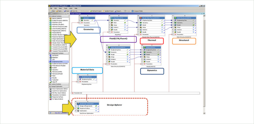Image resolution: width=254 pixels, height=124 pixels.
Task: Open the View menu
Action: 60,8
